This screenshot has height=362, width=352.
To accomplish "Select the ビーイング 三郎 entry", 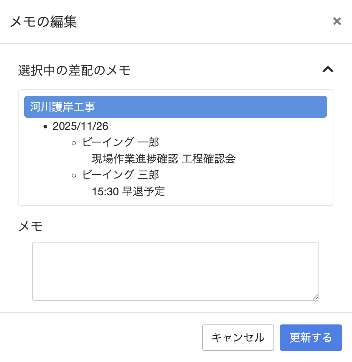I will tap(120, 175).
